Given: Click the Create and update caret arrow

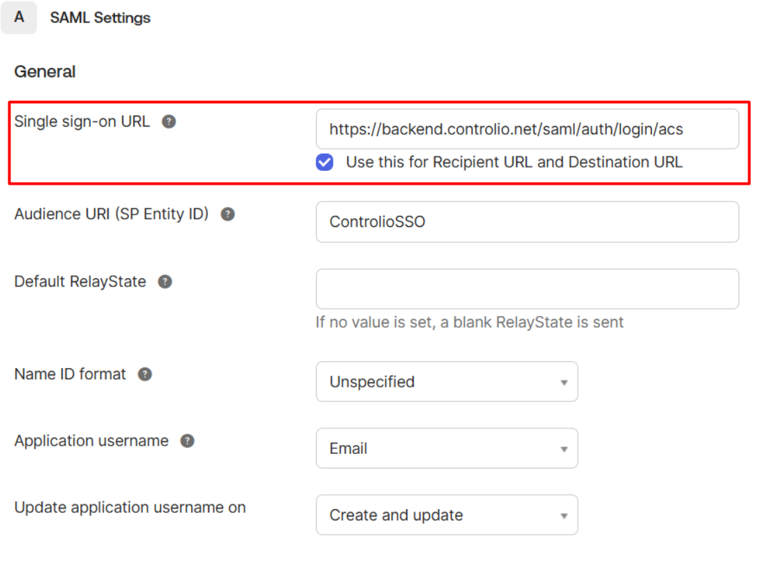Looking at the screenshot, I should click(564, 515).
